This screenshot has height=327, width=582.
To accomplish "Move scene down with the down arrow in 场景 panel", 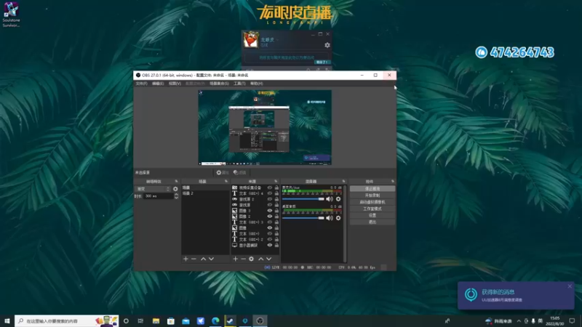I will pyautogui.click(x=211, y=259).
